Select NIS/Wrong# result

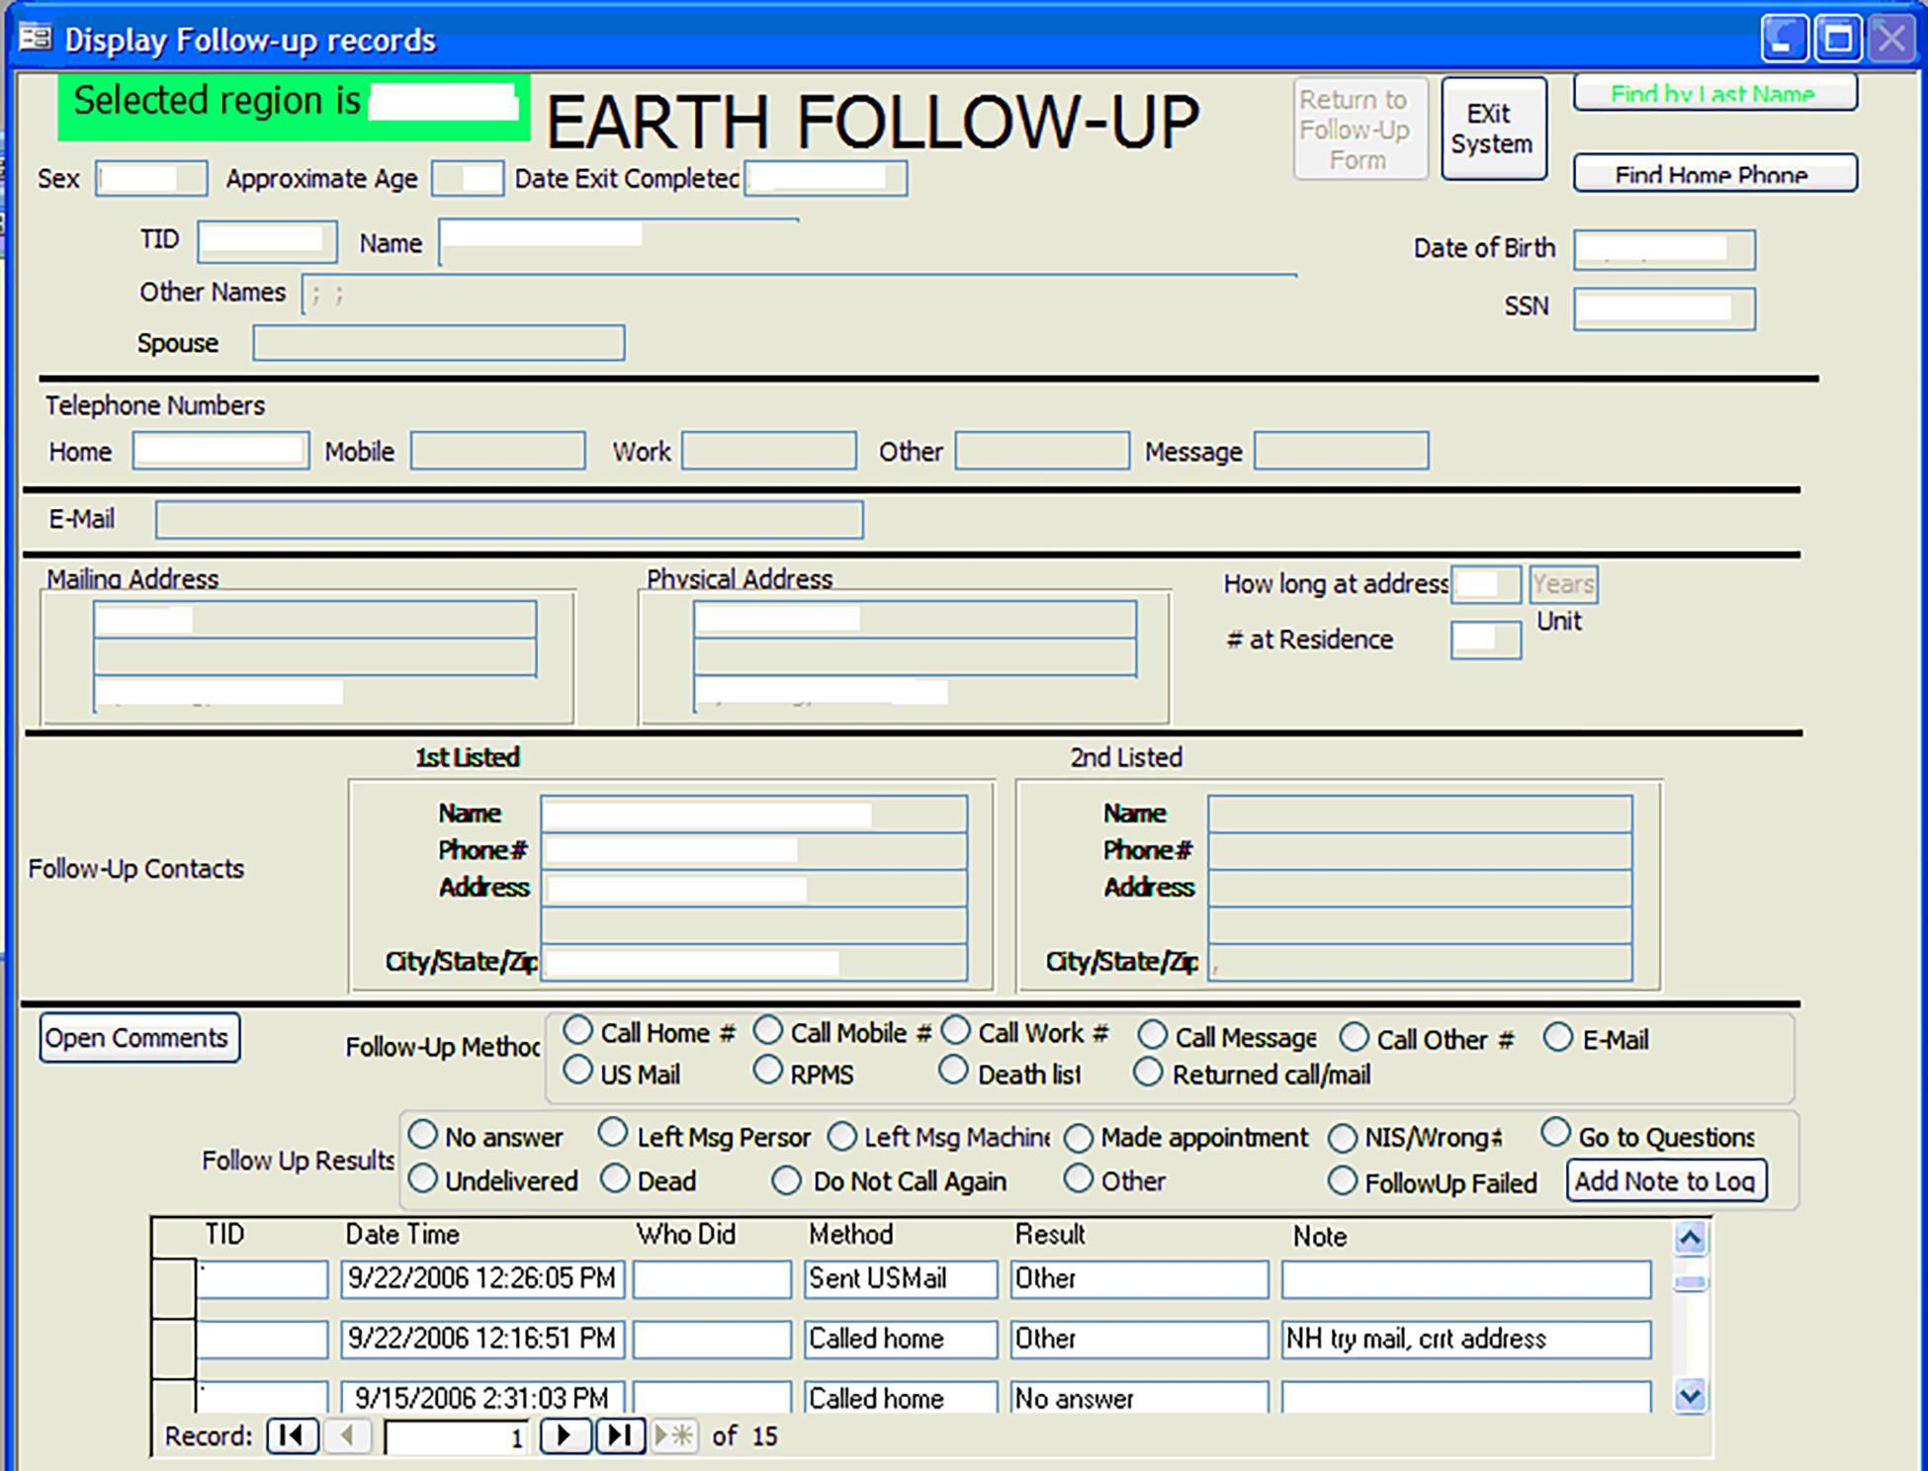[1343, 1138]
